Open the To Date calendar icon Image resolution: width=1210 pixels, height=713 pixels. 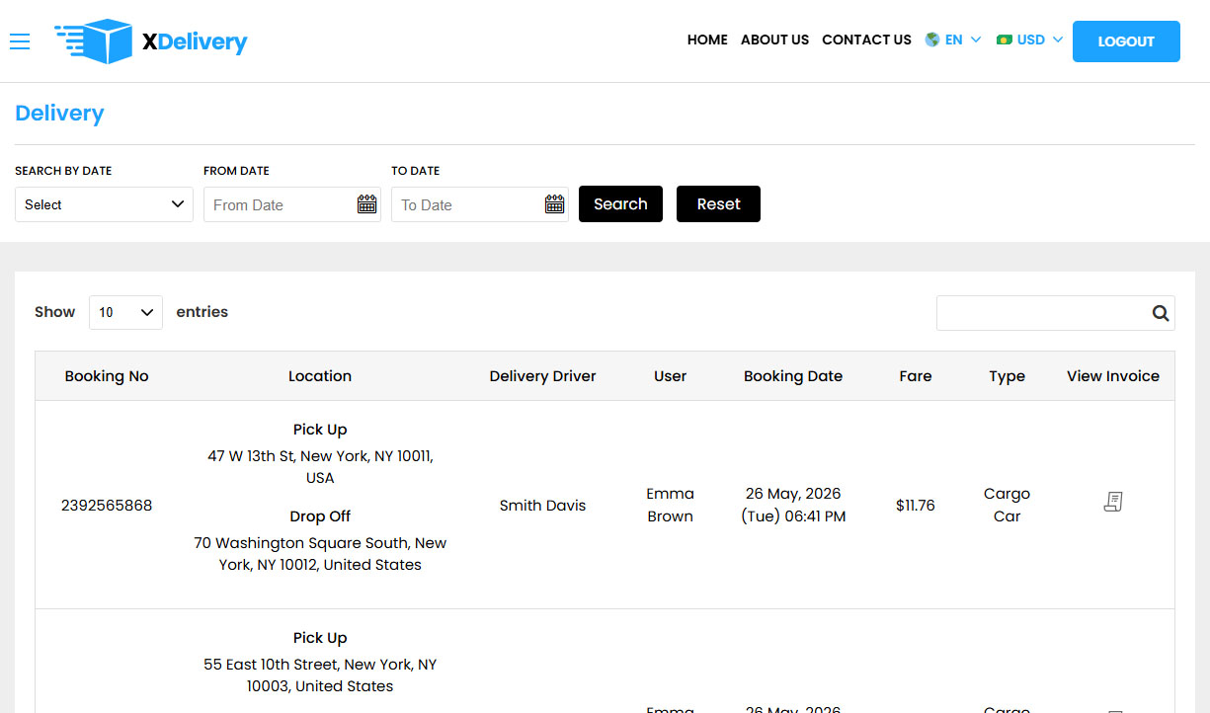(554, 204)
